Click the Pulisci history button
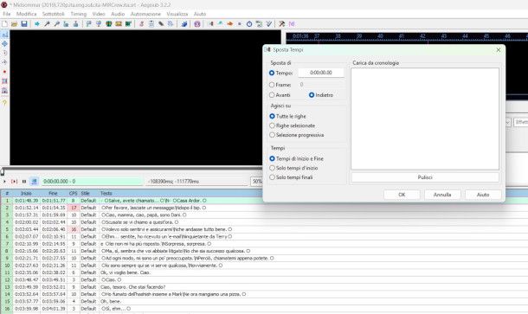Image resolution: width=528 pixels, height=314 pixels. [425, 177]
